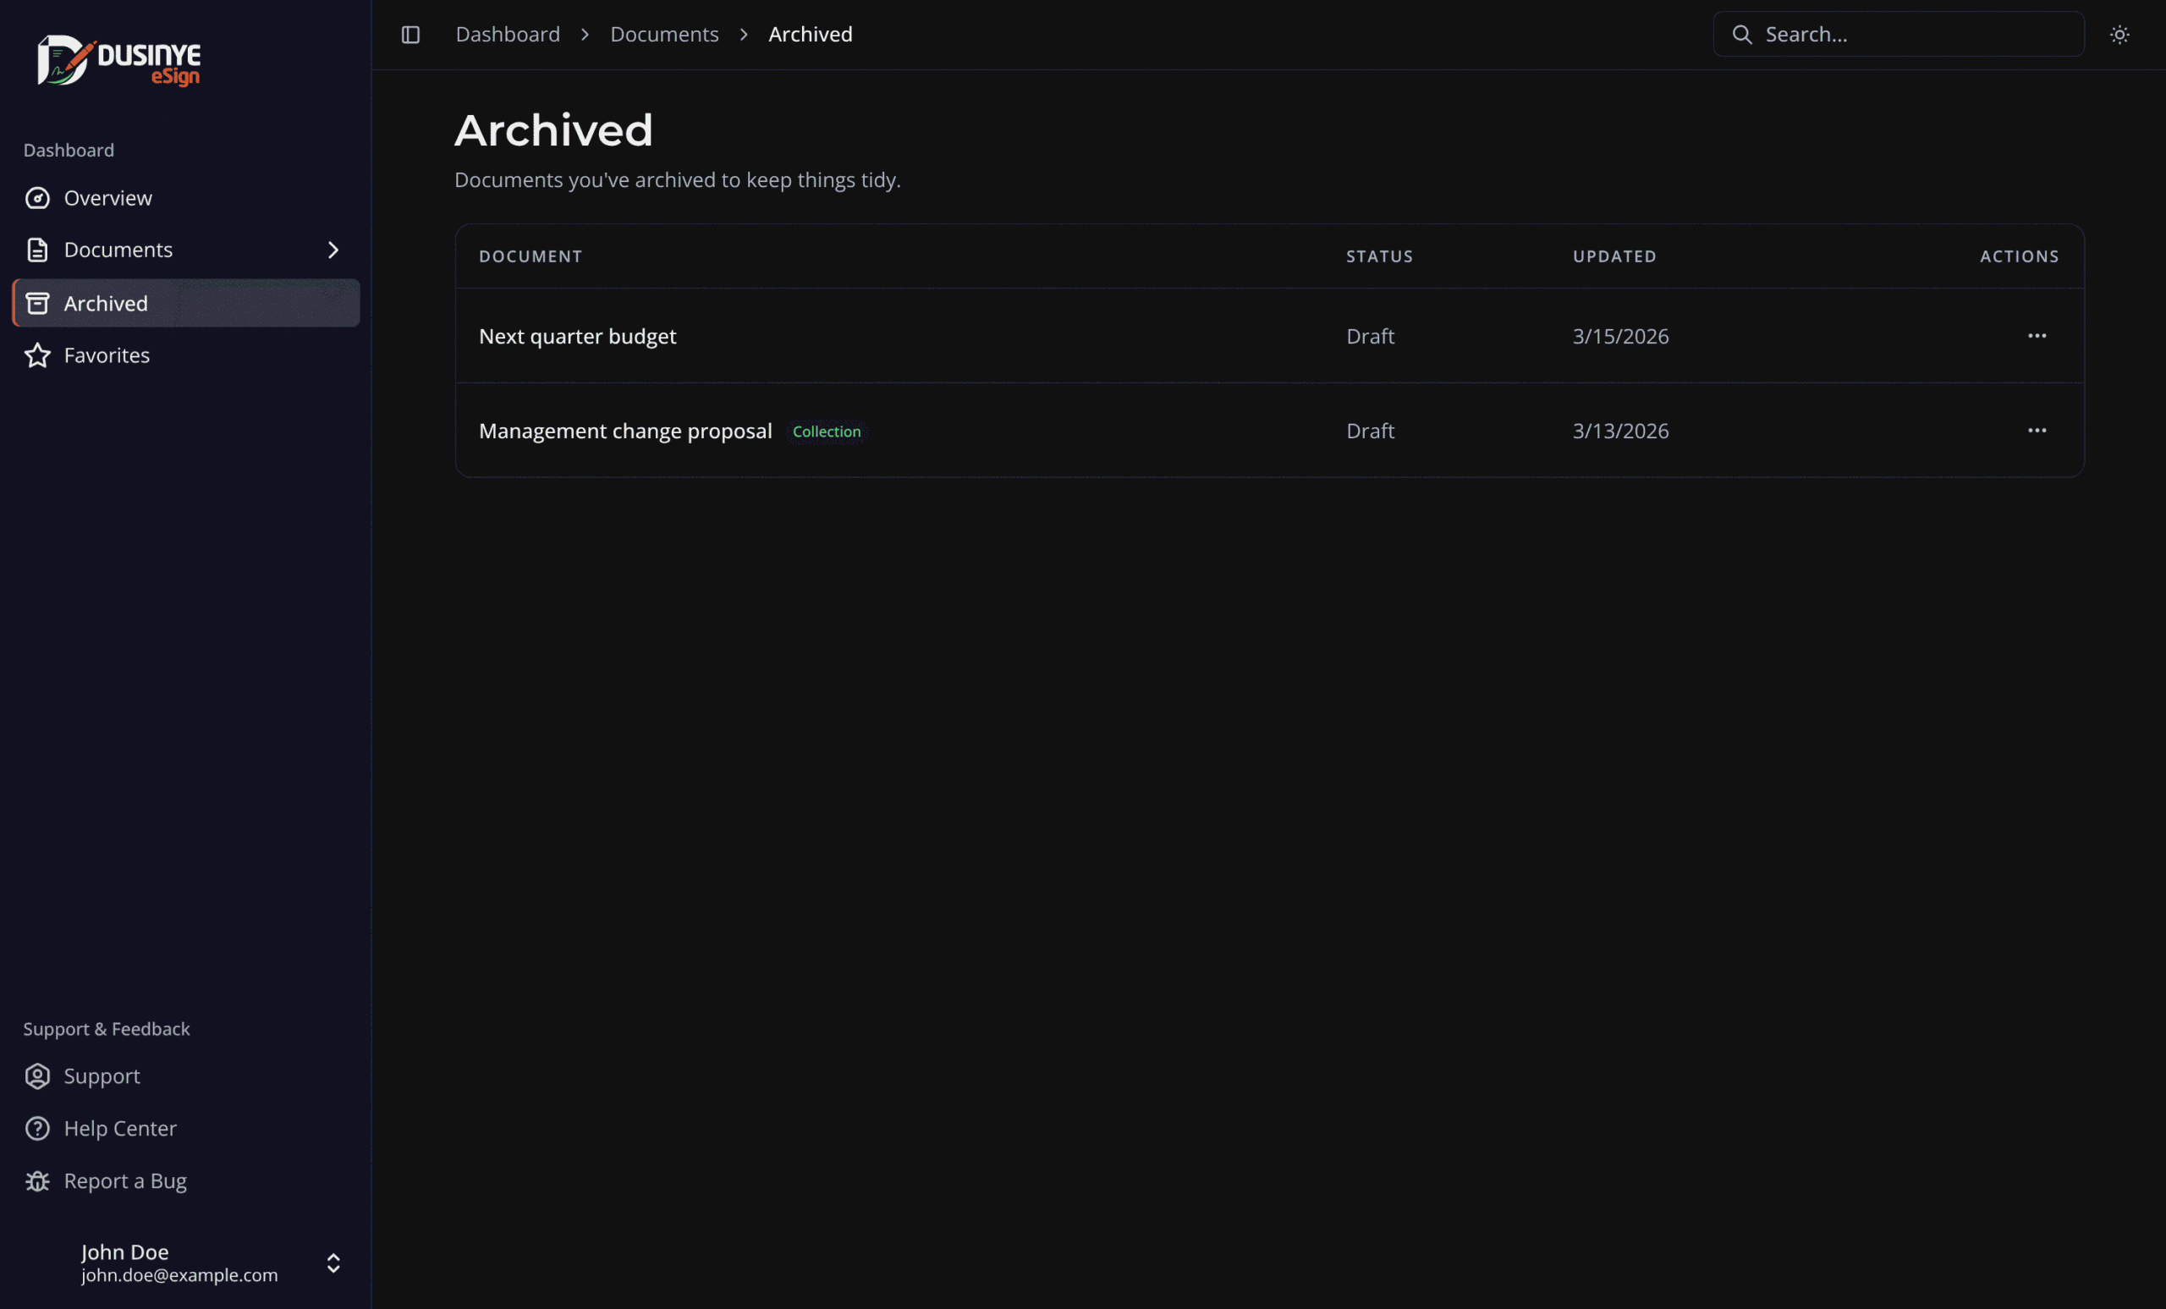Click the Dashboard sidebar section label
Screen dimensions: 2166x1309
click(x=69, y=151)
